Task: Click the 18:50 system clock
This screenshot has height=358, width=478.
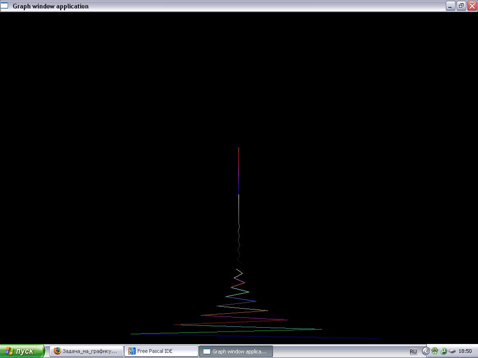Action: coord(465,351)
